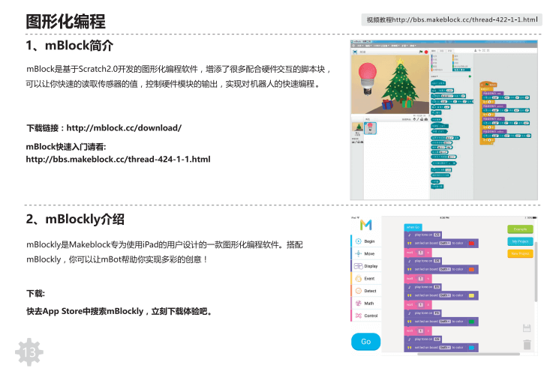Open the Display block category in mBlockly
Screen dimensions: 550x380
click(x=366, y=266)
